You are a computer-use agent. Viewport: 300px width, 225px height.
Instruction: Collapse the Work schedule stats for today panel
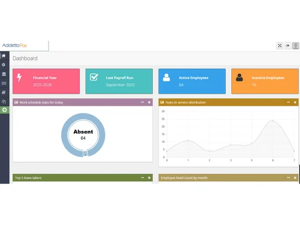(143, 102)
